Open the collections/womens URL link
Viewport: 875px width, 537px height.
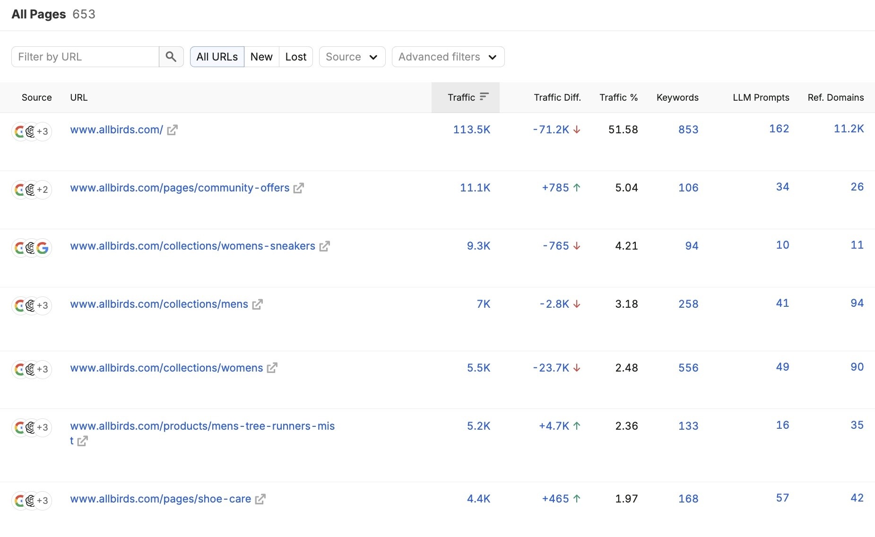point(166,368)
